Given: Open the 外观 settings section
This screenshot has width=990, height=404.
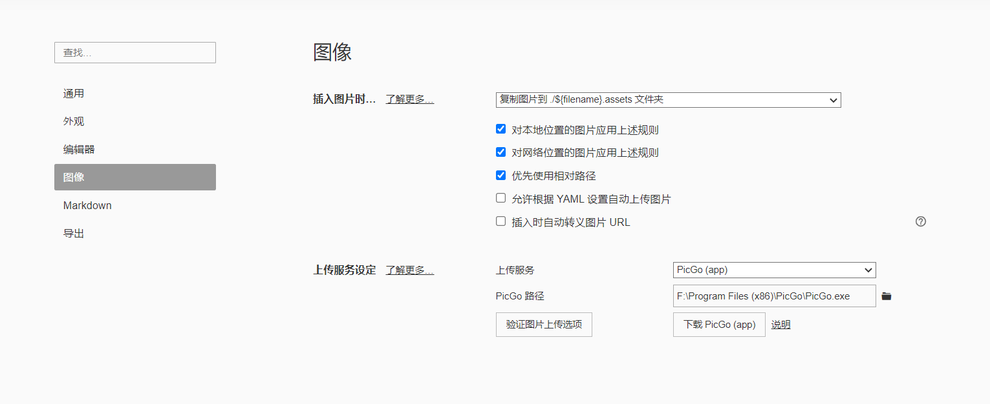Looking at the screenshot, I should coord(135,121).
